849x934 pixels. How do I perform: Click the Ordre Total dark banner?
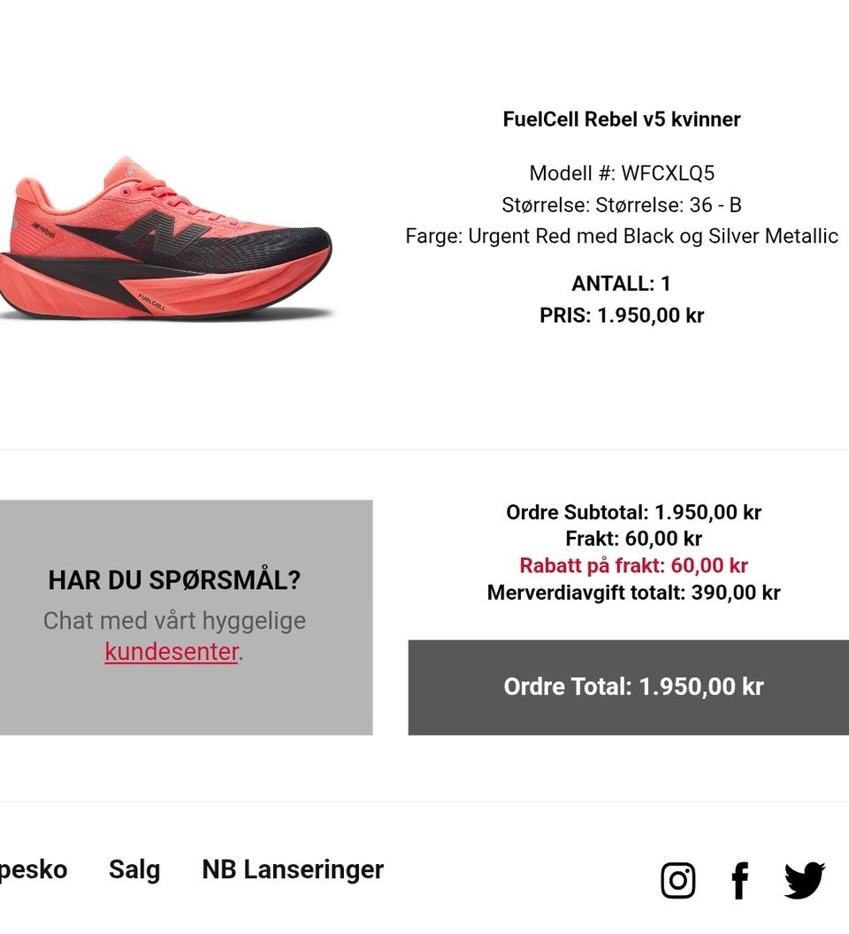click(x=629, y=687)
